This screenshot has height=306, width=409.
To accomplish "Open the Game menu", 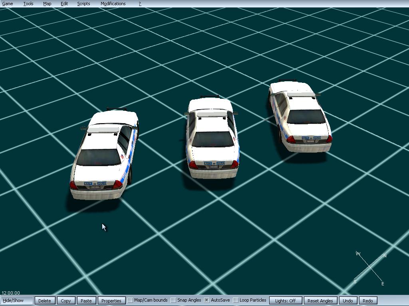I will (8, 4).
